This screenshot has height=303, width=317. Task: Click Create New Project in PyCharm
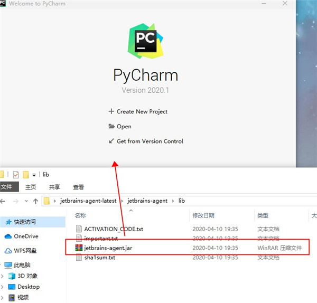coord(142,111)
